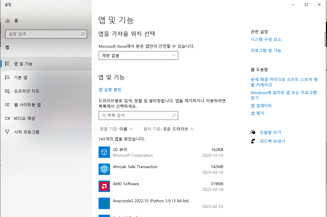The width and height of the screenshot is (327, 217).
Task: Open 문제 해결 마이크로 소프트 스토어 link
Action: 284,82
